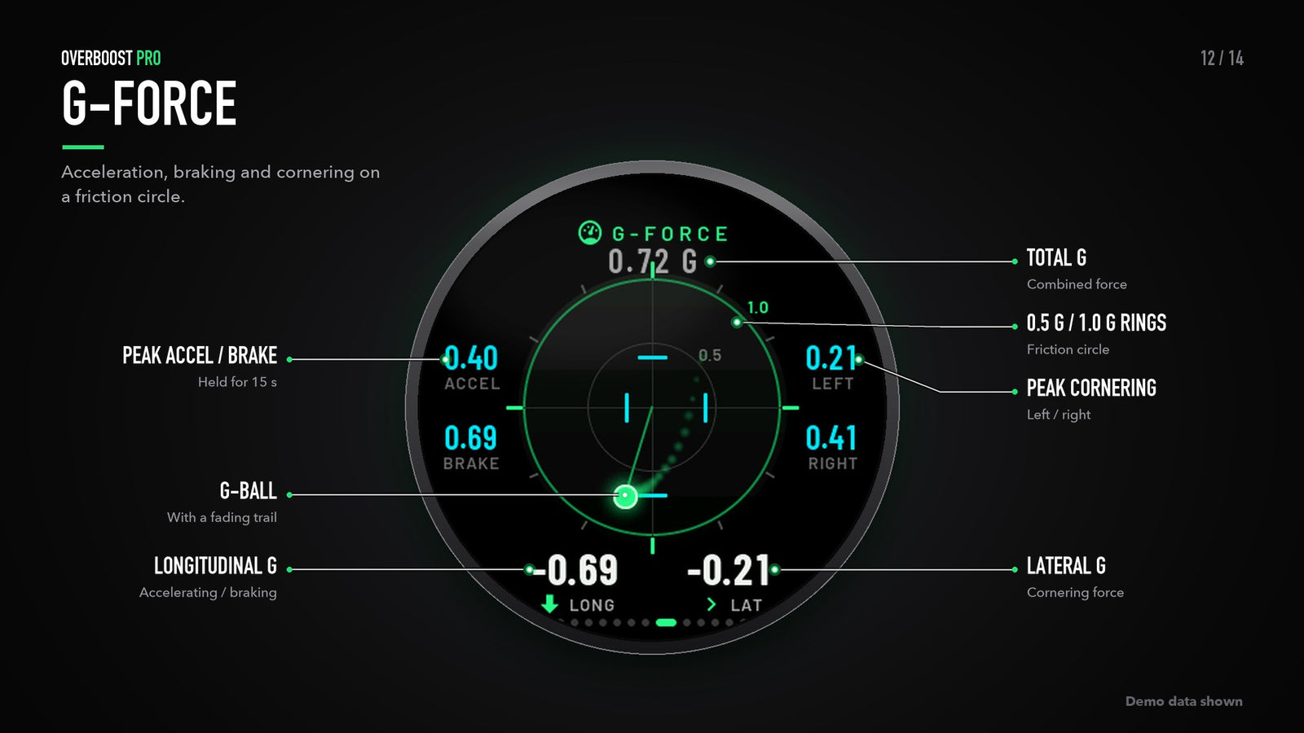Image resolution: width=1304 pixels, height=733 pixels.
Task: Click the 0.69 BRAKE peak value
Action: (470, 438)
